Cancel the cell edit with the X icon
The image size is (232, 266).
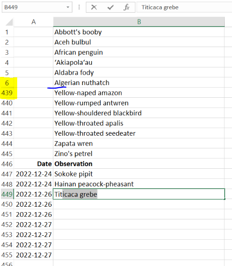[94, 7]
